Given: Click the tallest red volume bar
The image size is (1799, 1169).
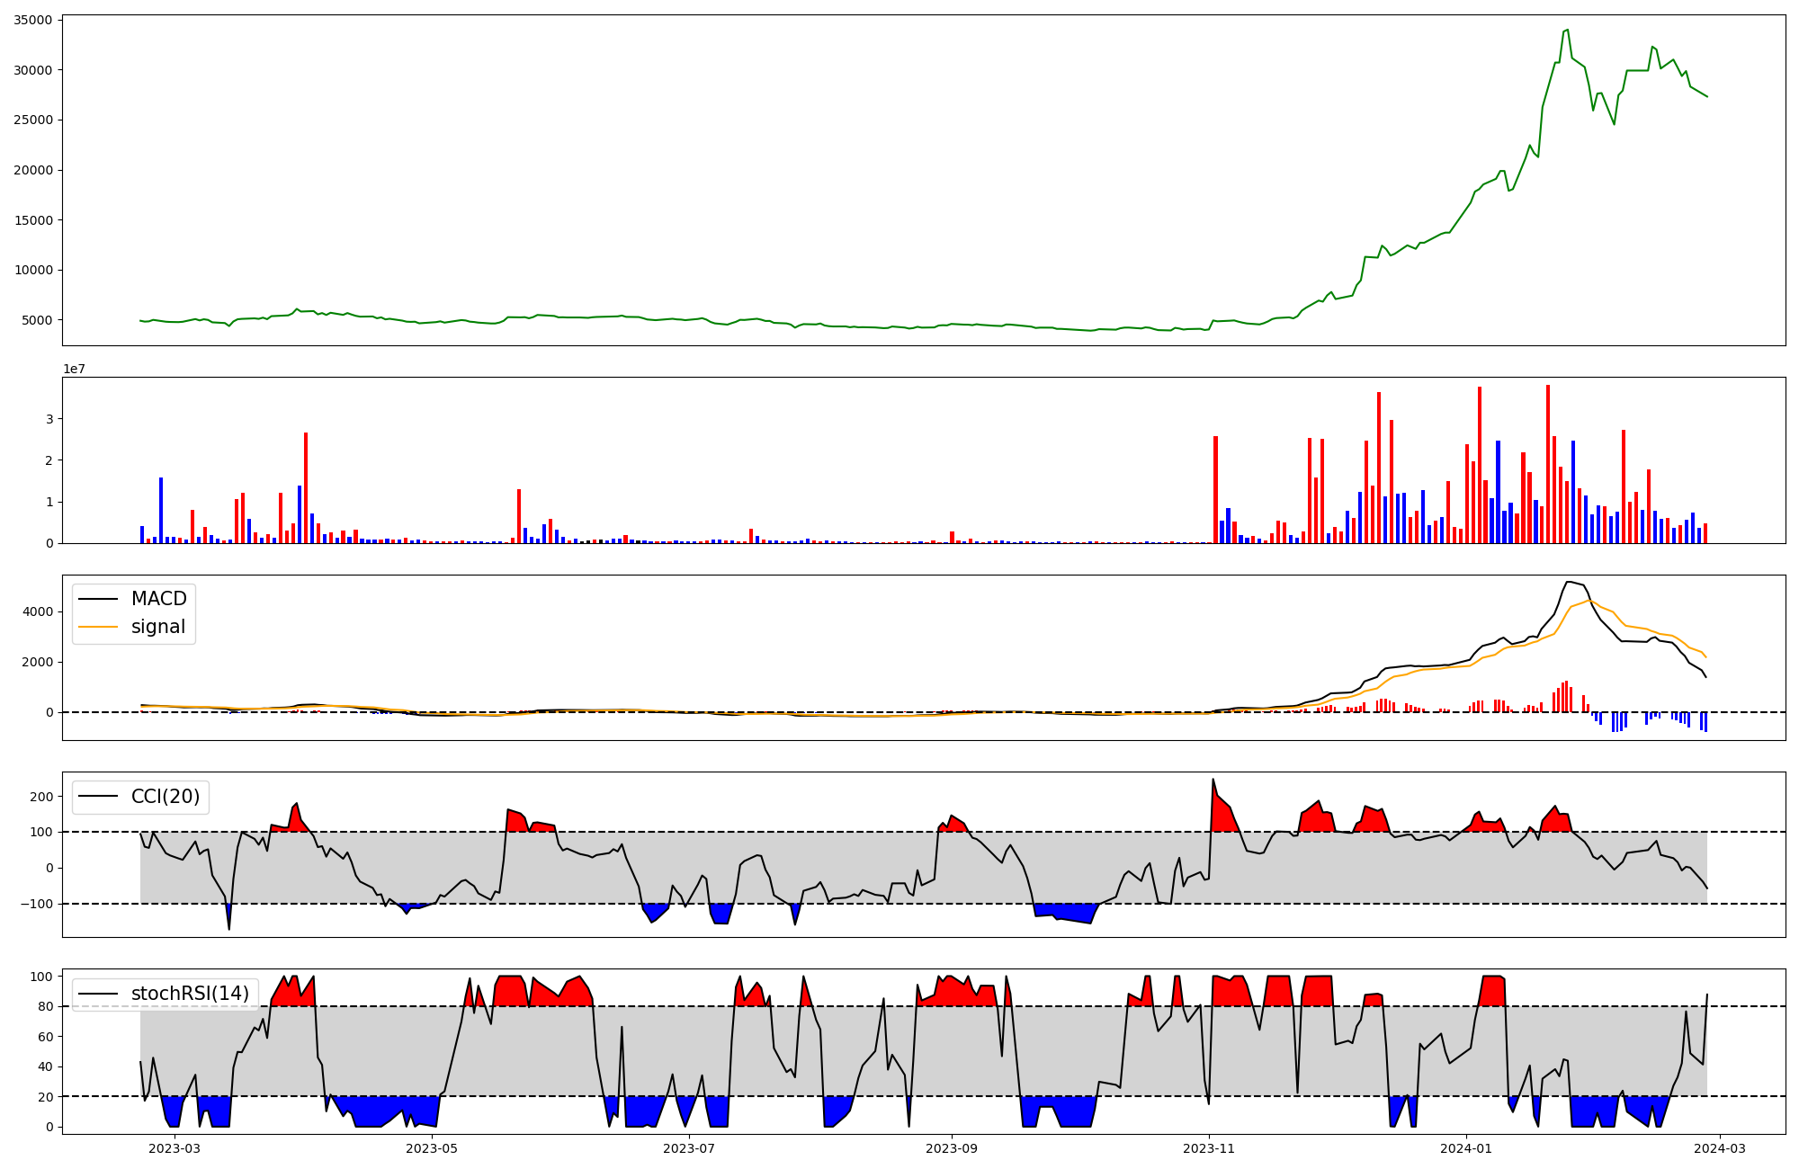Looking at the screenshot, I should [x=1548, y=450].
